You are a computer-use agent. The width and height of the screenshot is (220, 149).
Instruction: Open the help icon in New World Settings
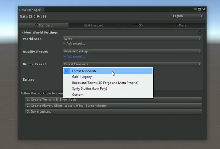pyautogui.click(x=200, y=33)
